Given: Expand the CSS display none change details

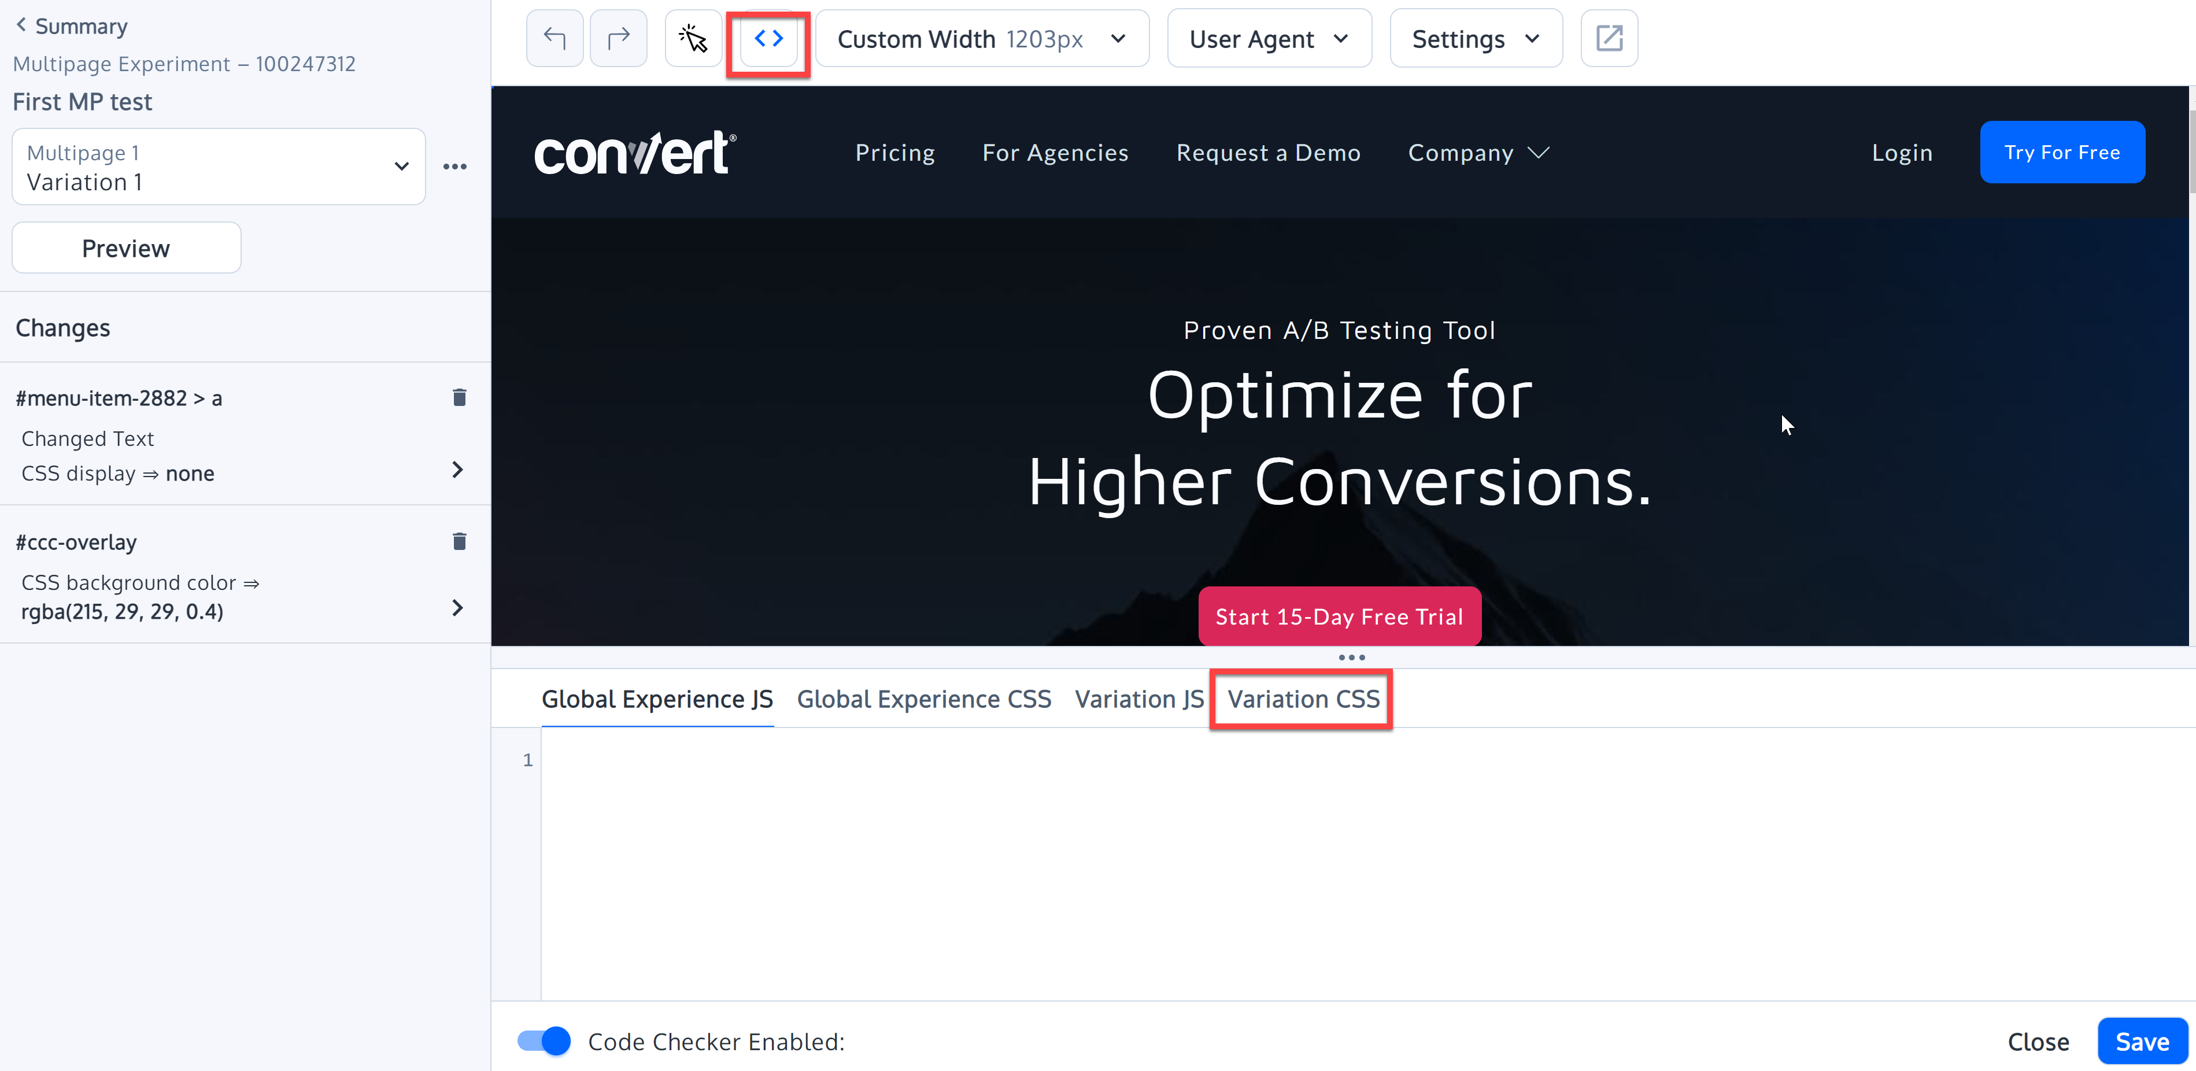Looking at the screenshot, I should 457,470.
